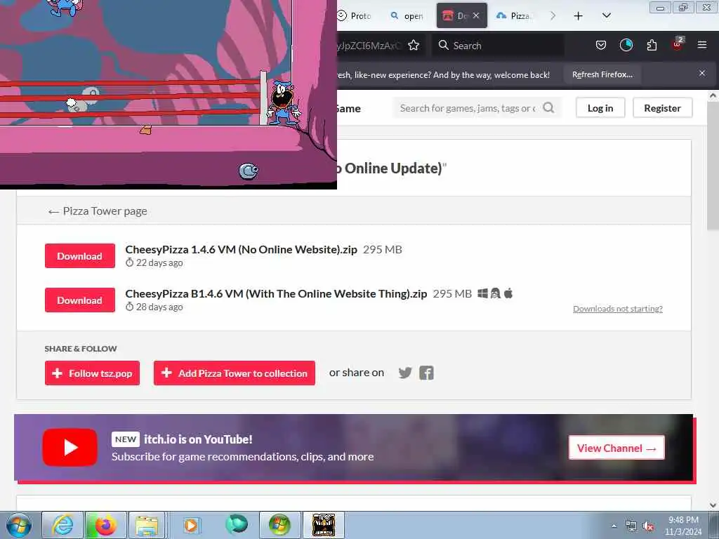Click the blue circular toolbar icon in Firefox
The width and height of the screenshot is (719, 539).
pos(626,45)
